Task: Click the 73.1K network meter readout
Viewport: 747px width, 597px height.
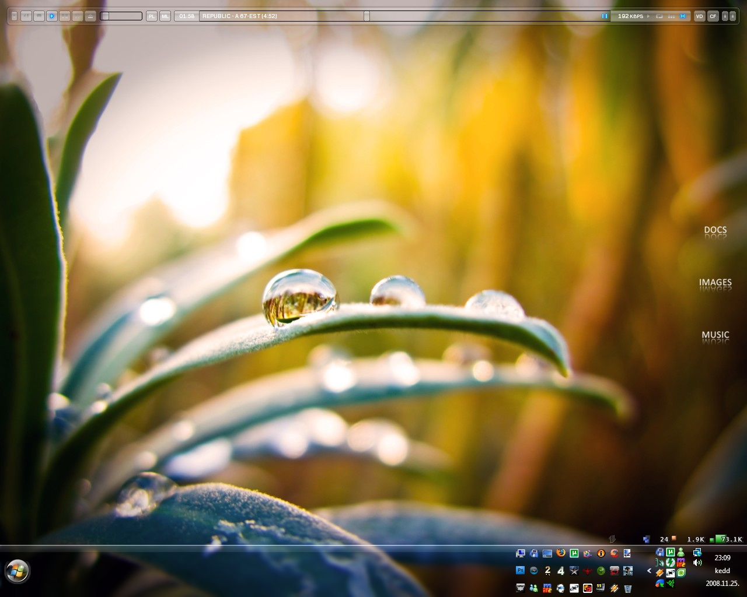Action: coord(731,539)
